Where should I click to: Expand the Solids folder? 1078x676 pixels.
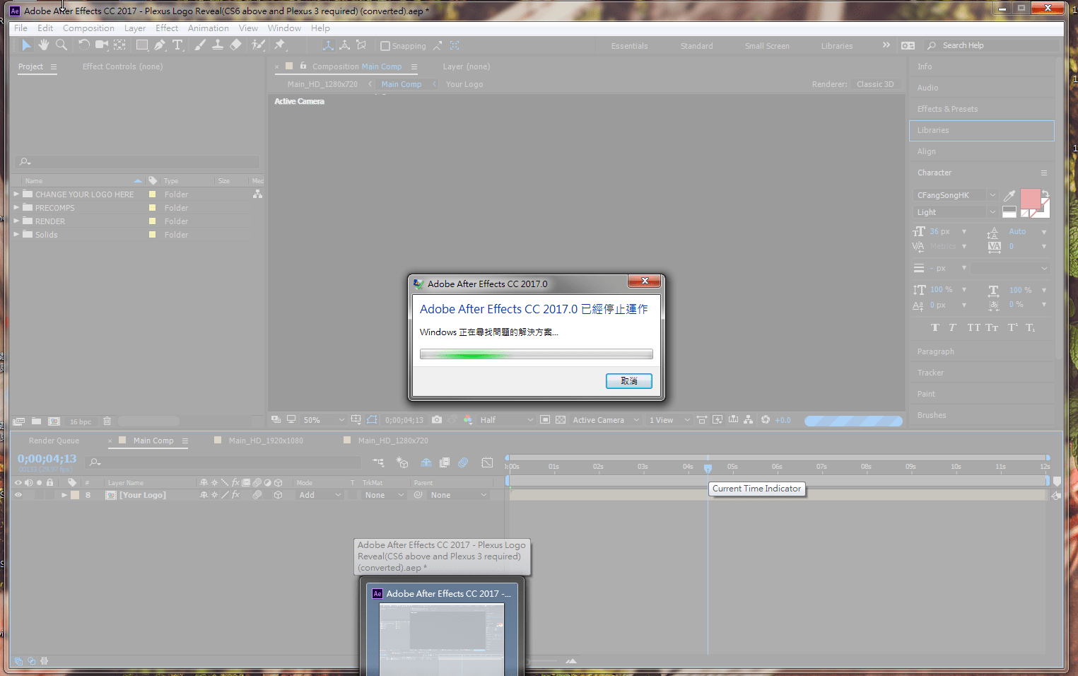(x=16, y=234)
